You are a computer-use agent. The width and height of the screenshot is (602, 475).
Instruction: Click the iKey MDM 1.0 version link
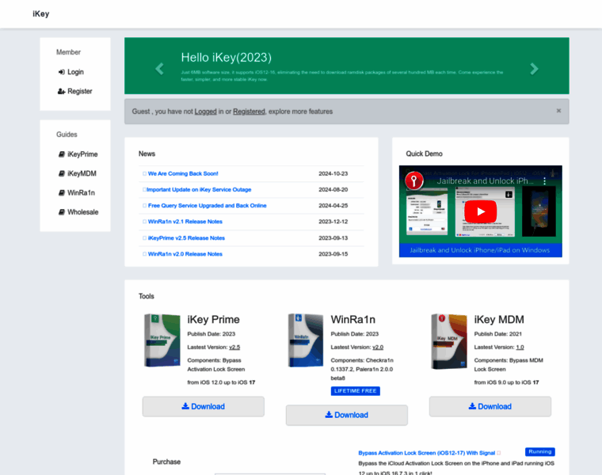(x=520, y=348)
